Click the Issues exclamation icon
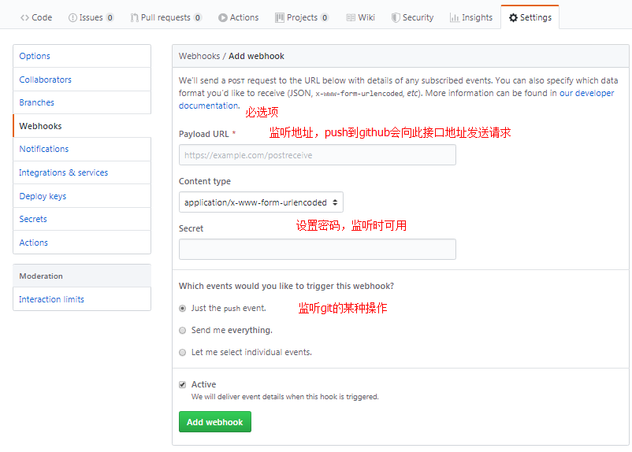The image size is (632, 452). coord(72,18)
